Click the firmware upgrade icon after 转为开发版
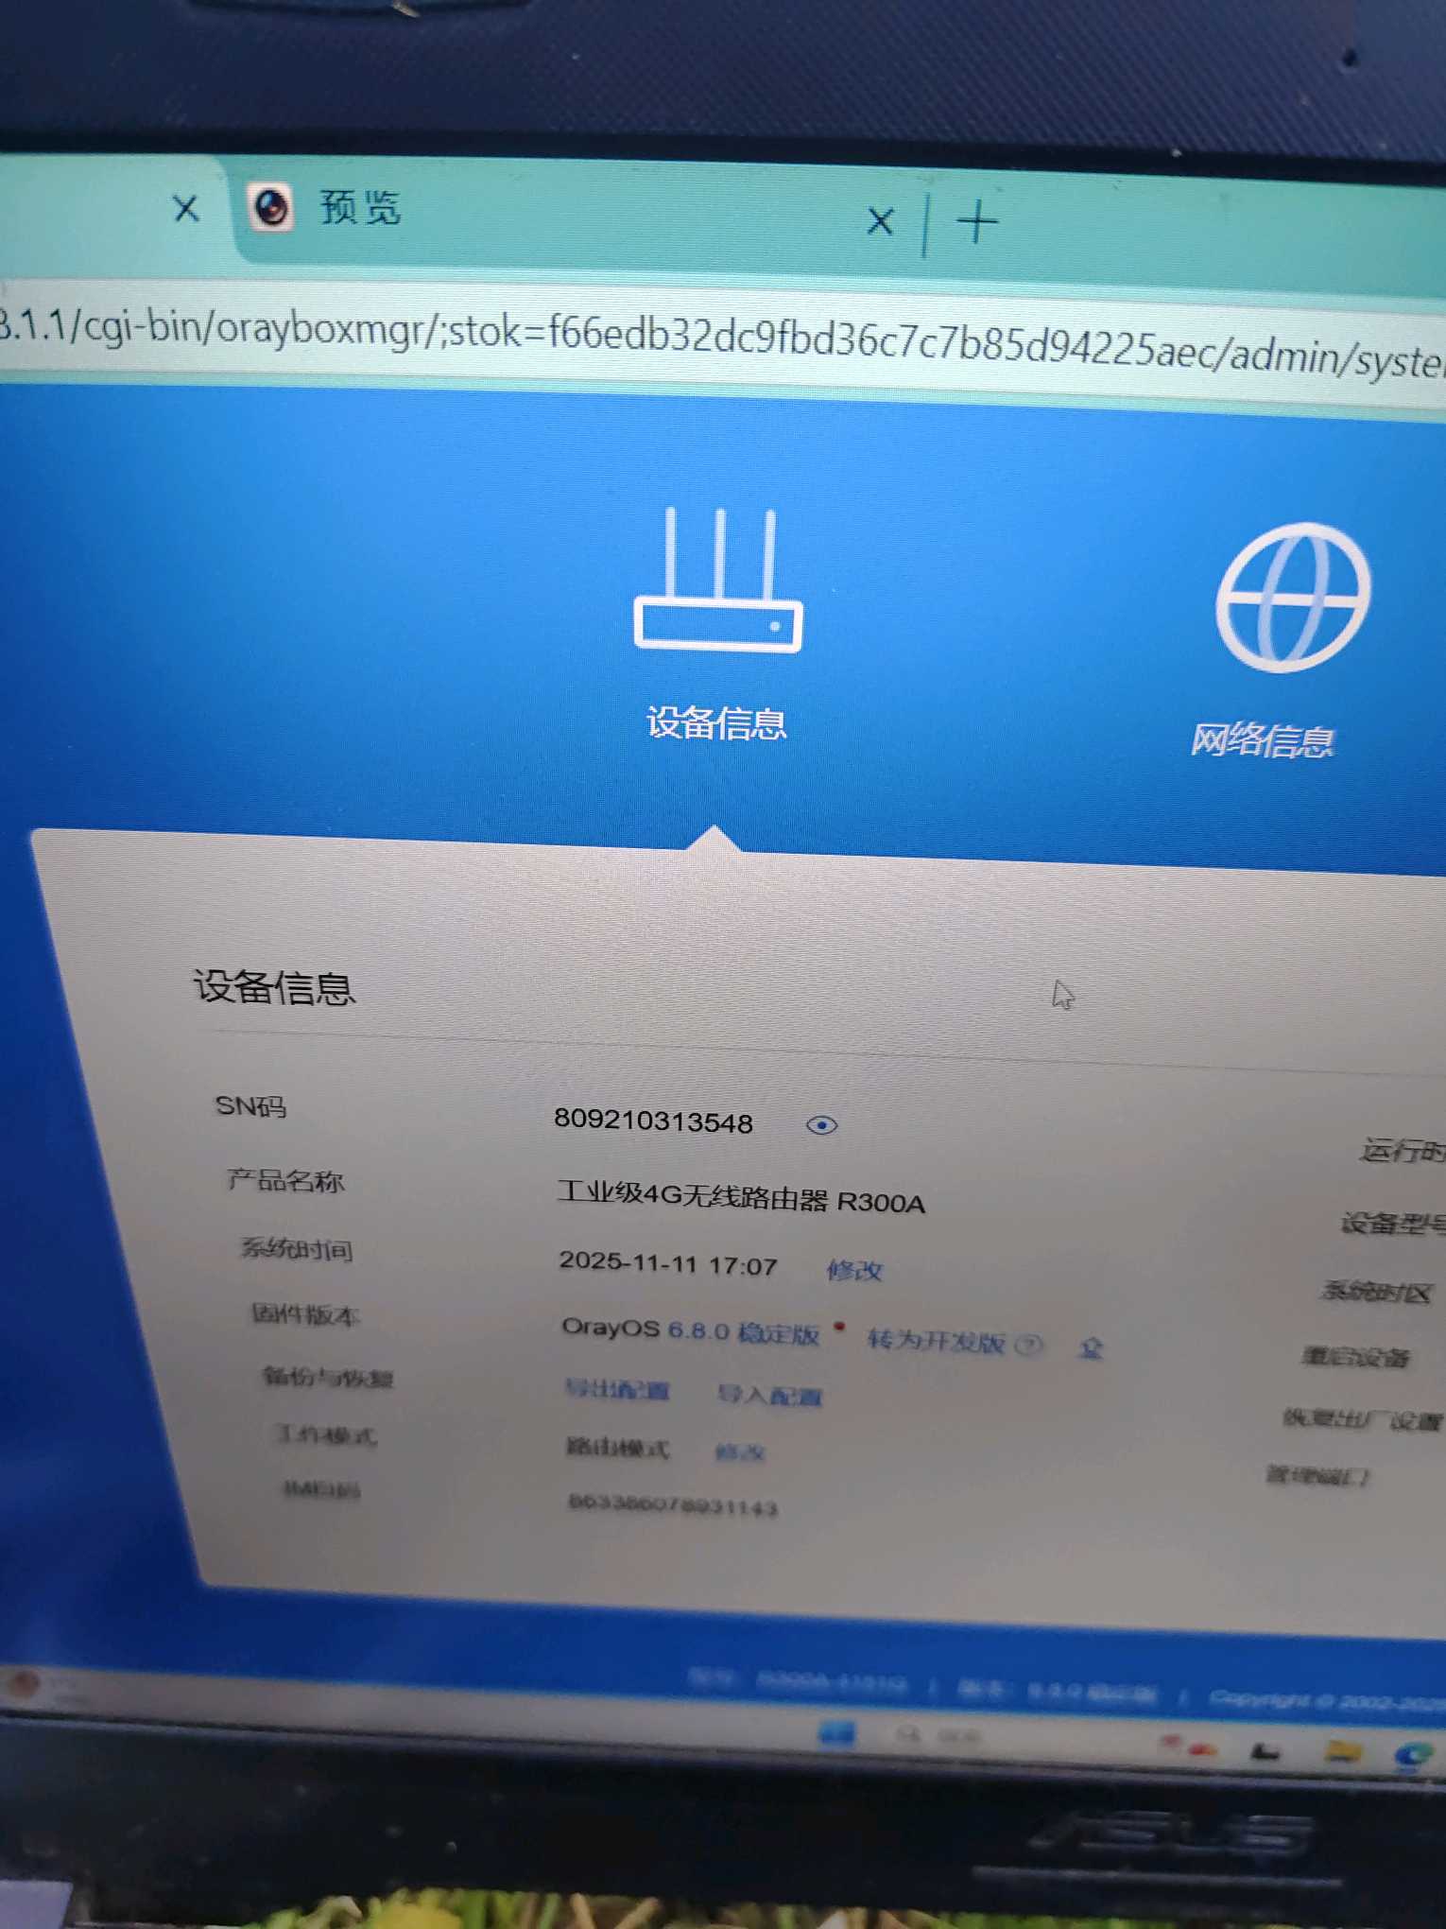1446x1929 pixels. tap(1091, 1347)
